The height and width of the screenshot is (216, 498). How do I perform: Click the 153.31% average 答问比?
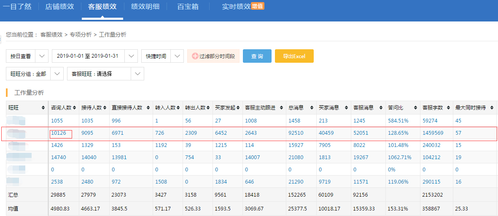point(398,209)
